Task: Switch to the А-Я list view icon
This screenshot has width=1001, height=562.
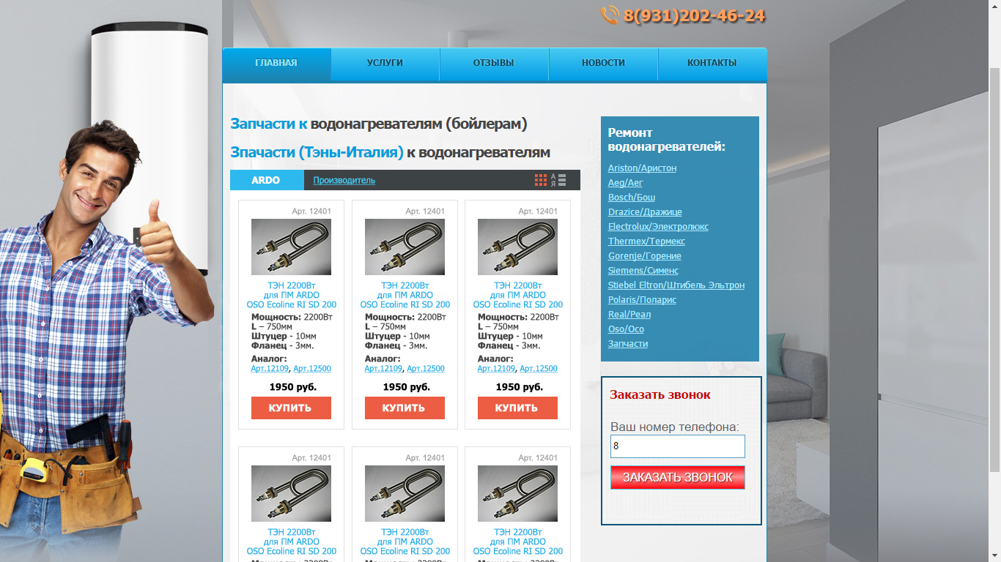Action: click(x=558, y=180)
